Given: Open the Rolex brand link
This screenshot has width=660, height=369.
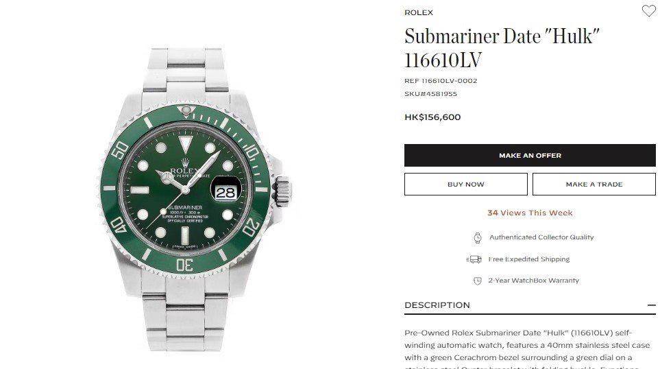Looking at the screenshot, I should coord(418,12).
